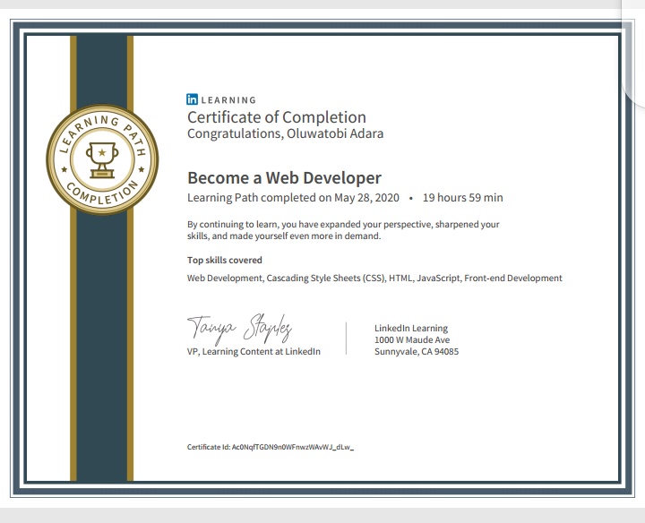This screenshot has height=523, width=645.
Task: Click the skills list starting 'Web Development'
Action: click(374, 279)
